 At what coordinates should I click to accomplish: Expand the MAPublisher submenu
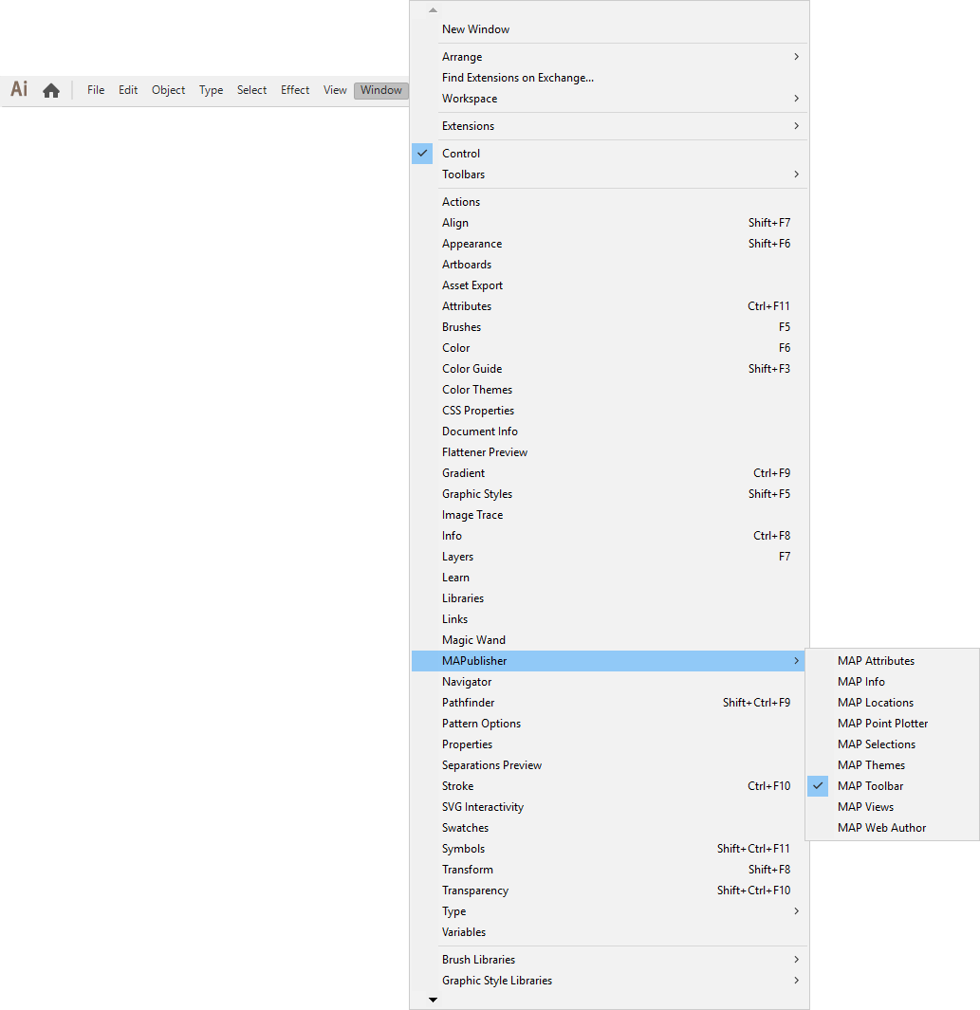(608, 661)
